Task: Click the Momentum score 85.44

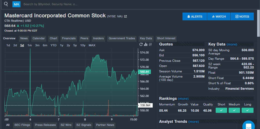Action: pos(163,110)
